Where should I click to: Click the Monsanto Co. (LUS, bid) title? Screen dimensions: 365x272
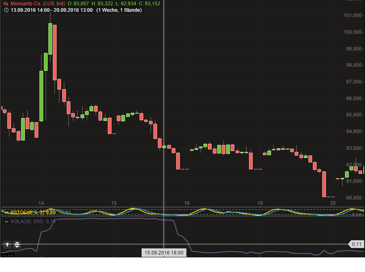[x=38, y=4]
